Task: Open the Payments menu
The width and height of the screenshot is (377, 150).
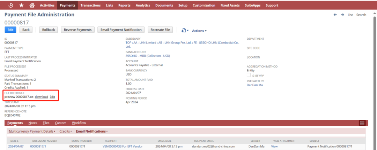Action: click(x=67, y=5)
